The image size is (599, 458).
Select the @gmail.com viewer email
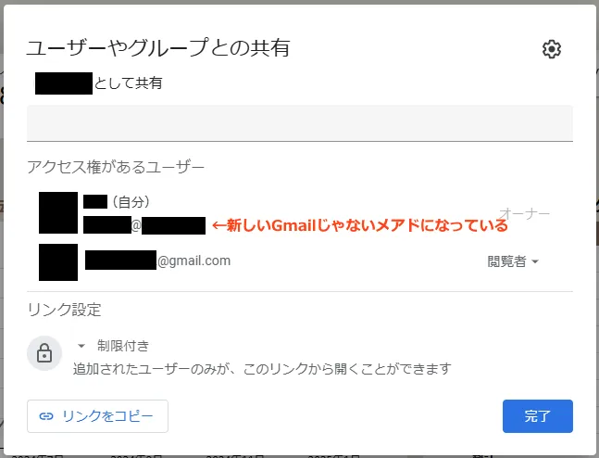[x=157, y=261]
